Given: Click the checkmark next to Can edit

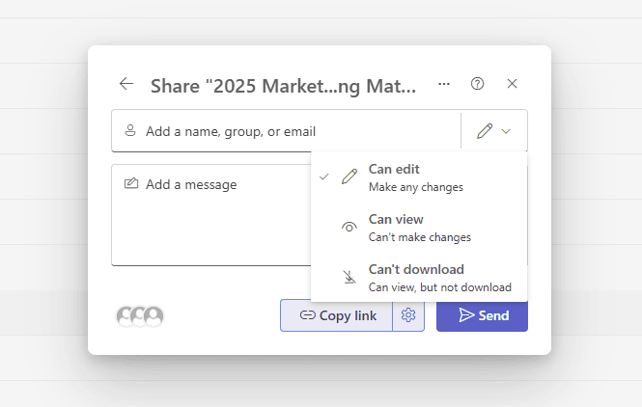Looking at the screenshot, I should tap(325, 177).
